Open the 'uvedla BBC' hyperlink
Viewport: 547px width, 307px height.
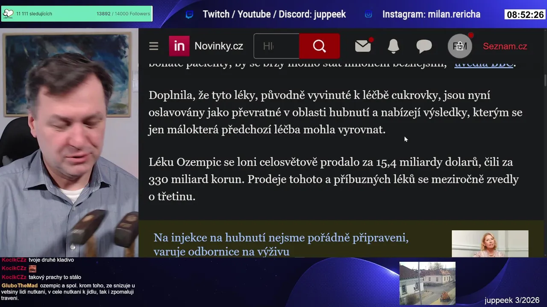click(483, 64)
